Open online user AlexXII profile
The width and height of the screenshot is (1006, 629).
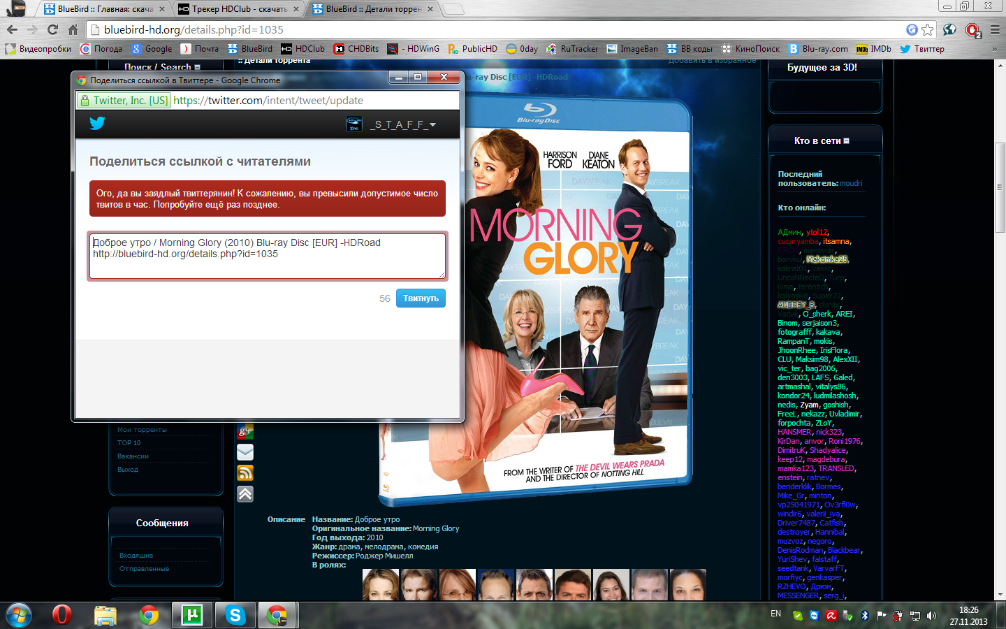coord(845,359)
